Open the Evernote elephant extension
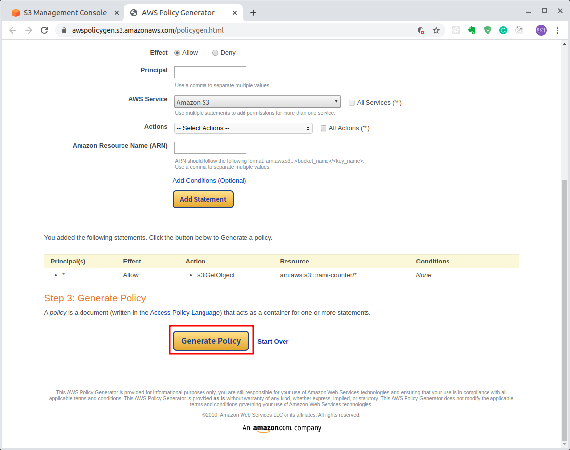Viewport: 570px width, 450px height. pyautogui.click(x=472, y=30)
